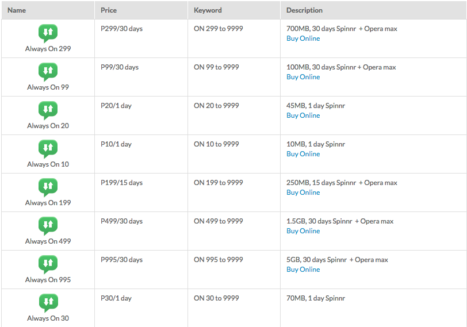Click the Always On 299 green icon

(x=48, y=33)
